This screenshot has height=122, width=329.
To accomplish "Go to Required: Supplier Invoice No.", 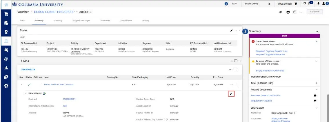I will [x=270, y=55].
